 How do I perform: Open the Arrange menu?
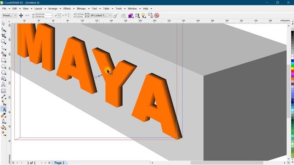[53, 9]
